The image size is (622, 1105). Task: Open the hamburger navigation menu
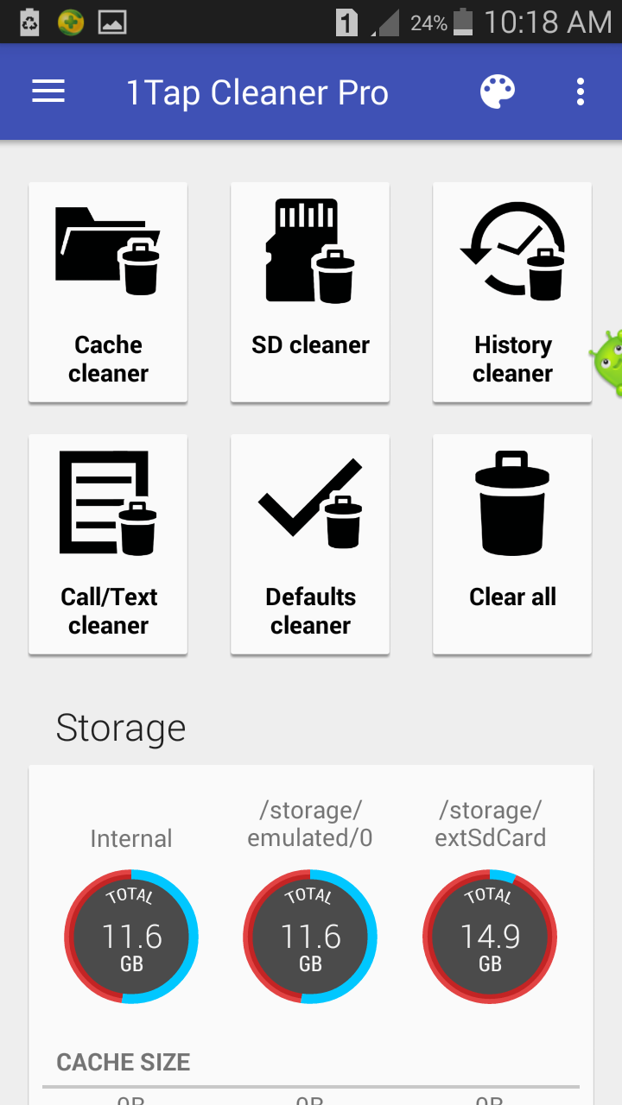pos(48,92)
